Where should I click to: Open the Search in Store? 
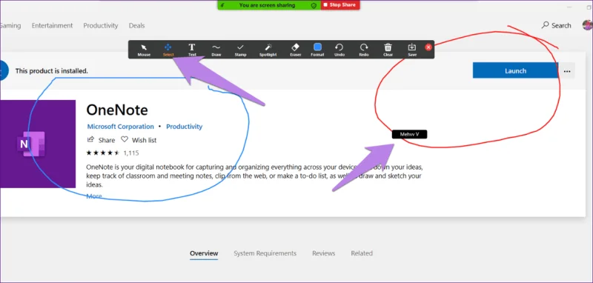(x=556, y=25)
